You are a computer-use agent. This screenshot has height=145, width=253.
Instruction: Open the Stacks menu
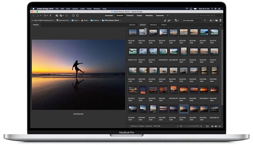pyautogui.click(x=75, y=9)
